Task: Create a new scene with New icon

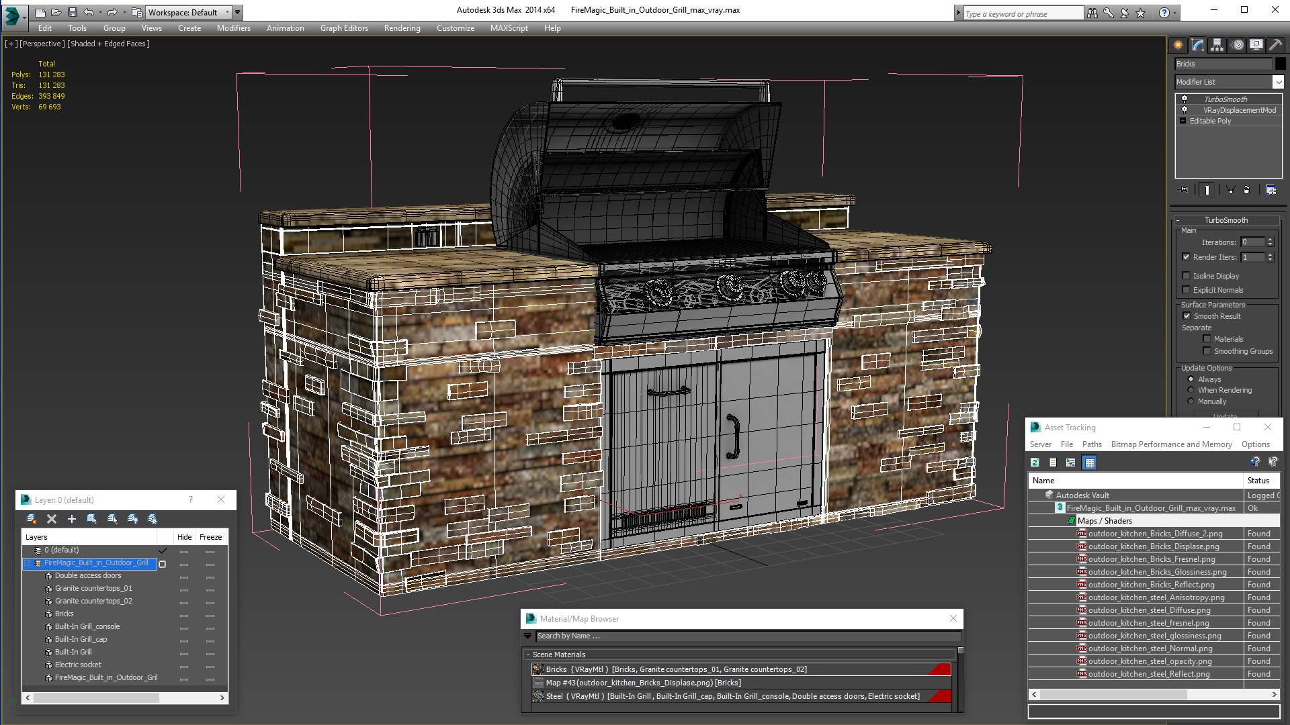Action: tap(40, 12)
